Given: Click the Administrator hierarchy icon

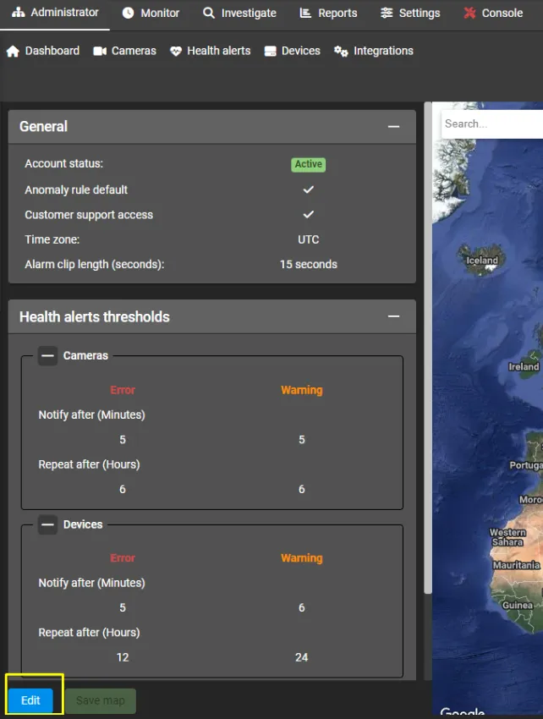Looking at the screenshot, I should click(19, 13).
